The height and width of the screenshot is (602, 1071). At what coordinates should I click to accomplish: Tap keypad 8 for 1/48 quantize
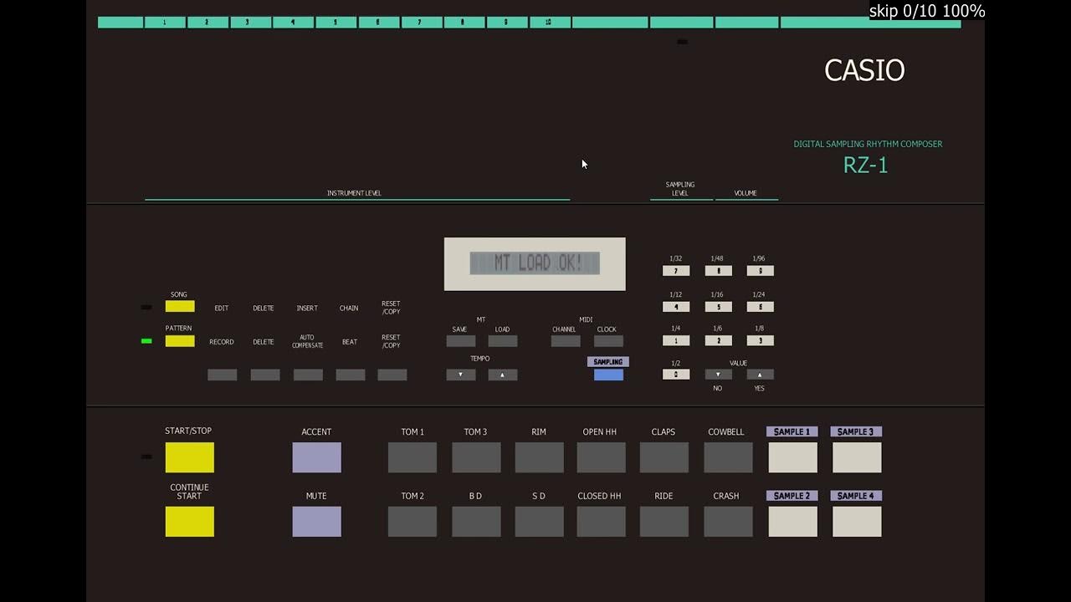[x=719, y=271]
